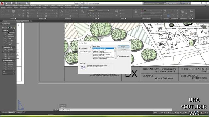Click the object type list scroll down arrow
Image resolution: width=209 pixels, height=117 pixels.
click(115, 58)
